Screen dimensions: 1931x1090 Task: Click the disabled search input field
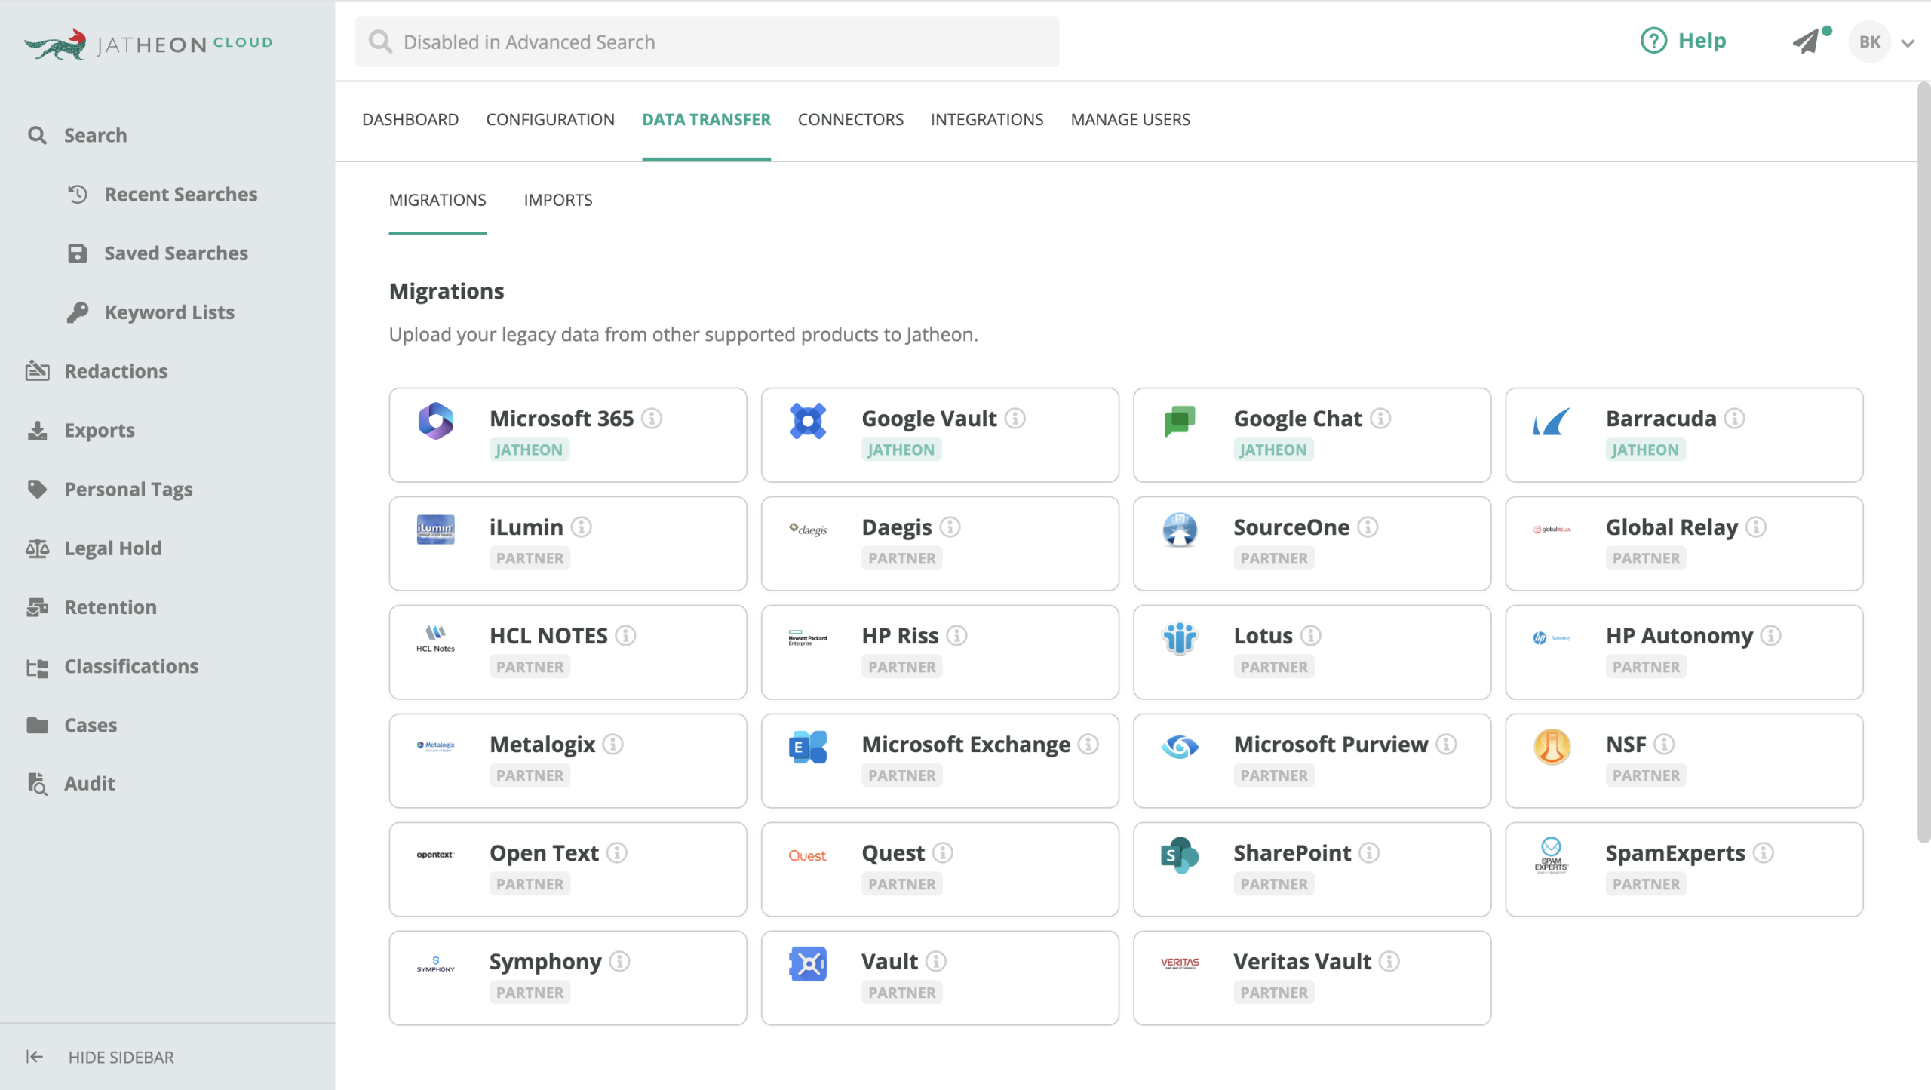707,41
